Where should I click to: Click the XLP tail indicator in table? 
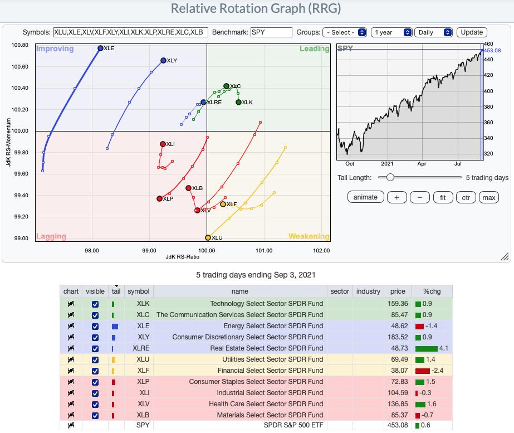[x=114, y=382]
